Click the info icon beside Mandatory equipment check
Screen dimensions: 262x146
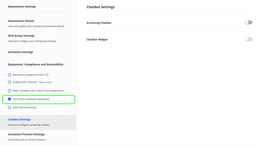(47, 75)
